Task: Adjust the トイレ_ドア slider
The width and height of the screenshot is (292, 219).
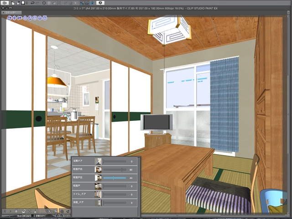Action: pyautogui.click(x=115, y=194)
